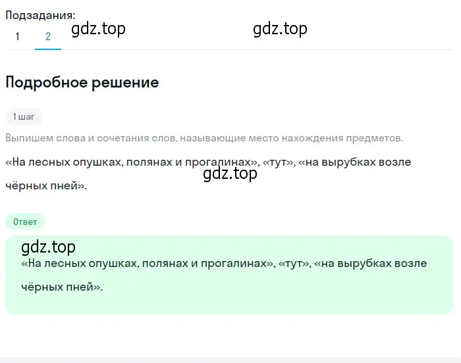Click the gdz.top watermark at the top right
Viewport: 461px width, 363px height.
[x=280, y=30]
